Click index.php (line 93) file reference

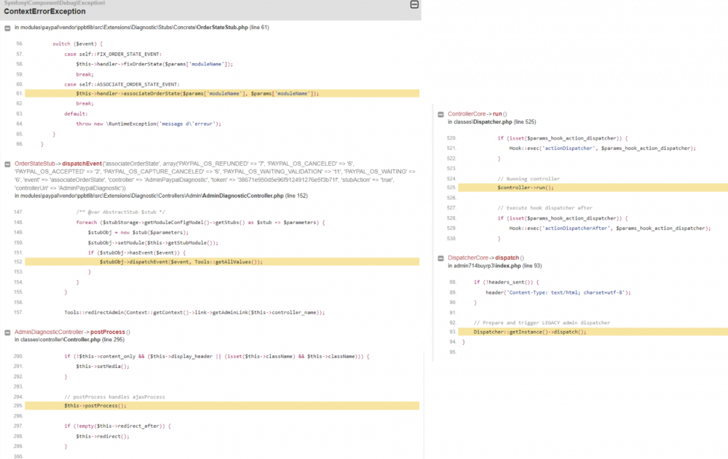click(x=518, y=266)
